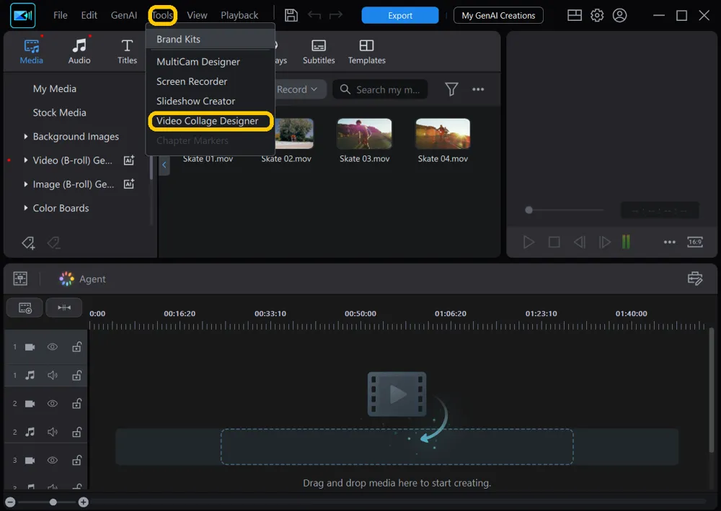Viewport: 721px width, 511px height.
Task: Open the Templates room
Action: [366, 51]
